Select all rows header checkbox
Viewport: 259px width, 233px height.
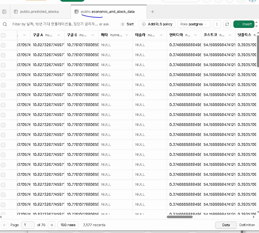pyautogui.click(x=3, y=35)
